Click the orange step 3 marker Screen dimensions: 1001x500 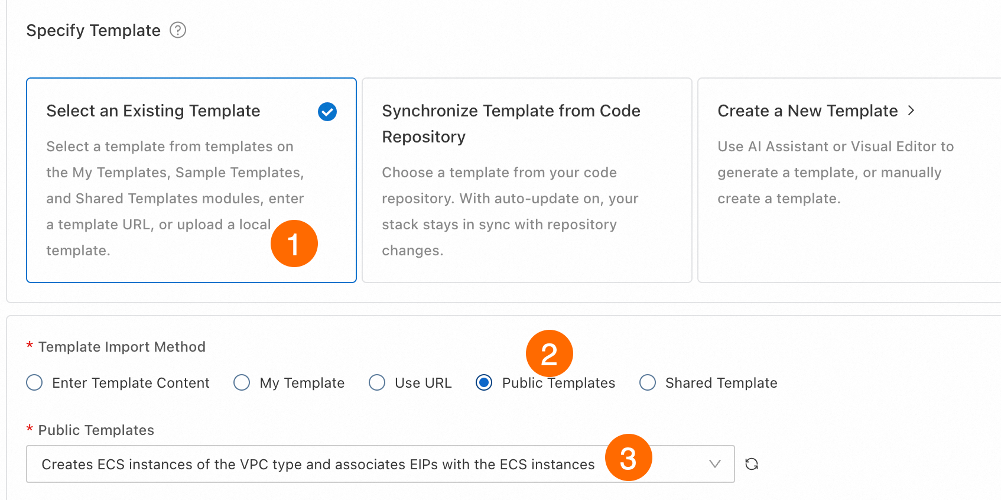click(628, 458)
